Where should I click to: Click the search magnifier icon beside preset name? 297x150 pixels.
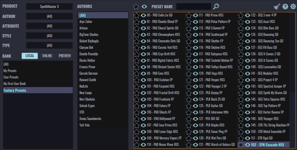pyautogui.click(x=216, y=6)
